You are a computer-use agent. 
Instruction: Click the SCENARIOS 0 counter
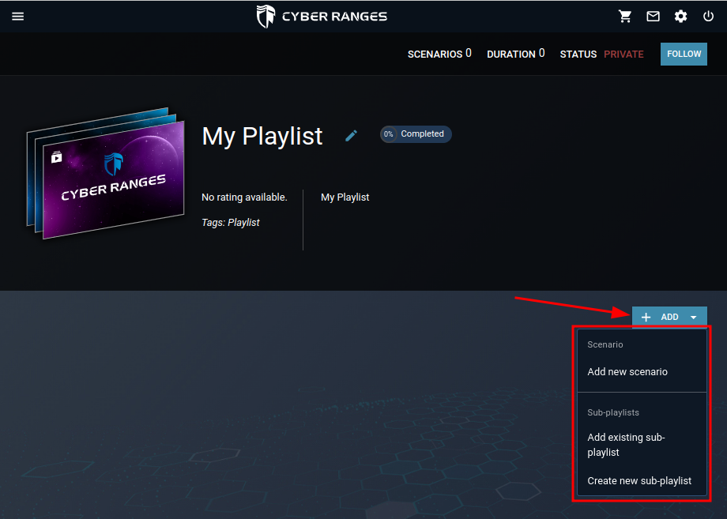click(x=439, y=54)
